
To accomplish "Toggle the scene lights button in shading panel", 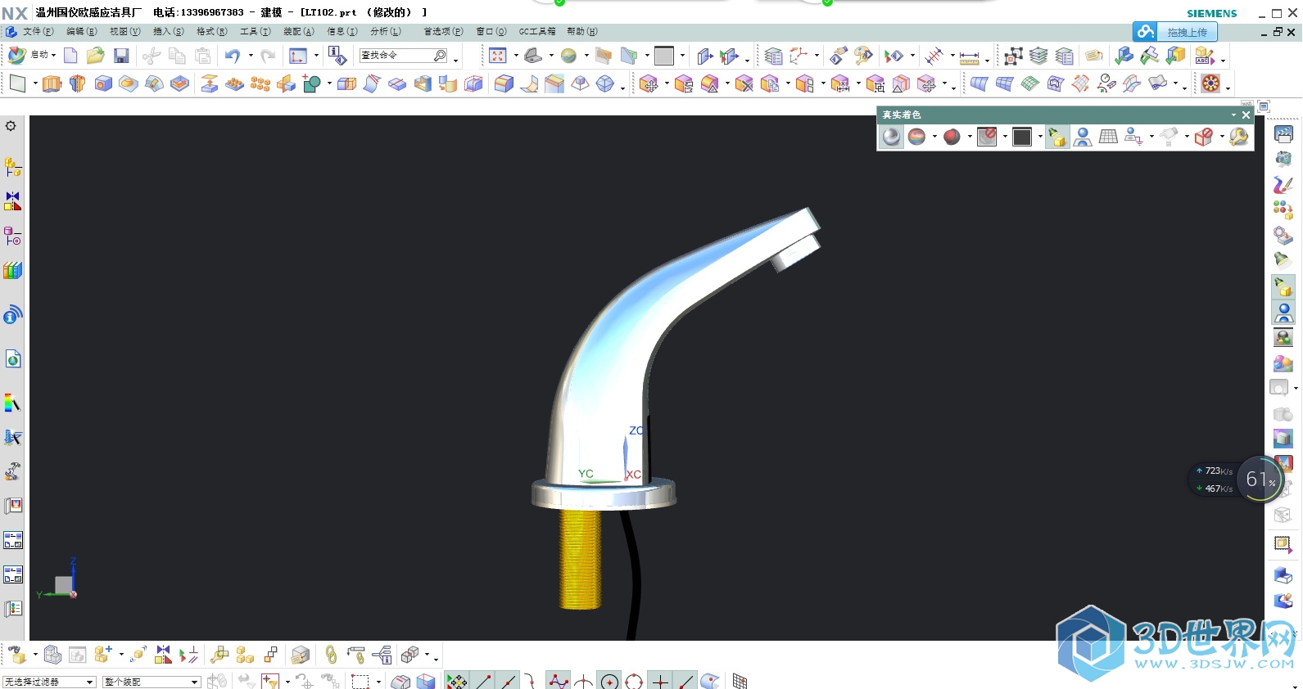I will pyautogui.click(x=1056, y=137).
